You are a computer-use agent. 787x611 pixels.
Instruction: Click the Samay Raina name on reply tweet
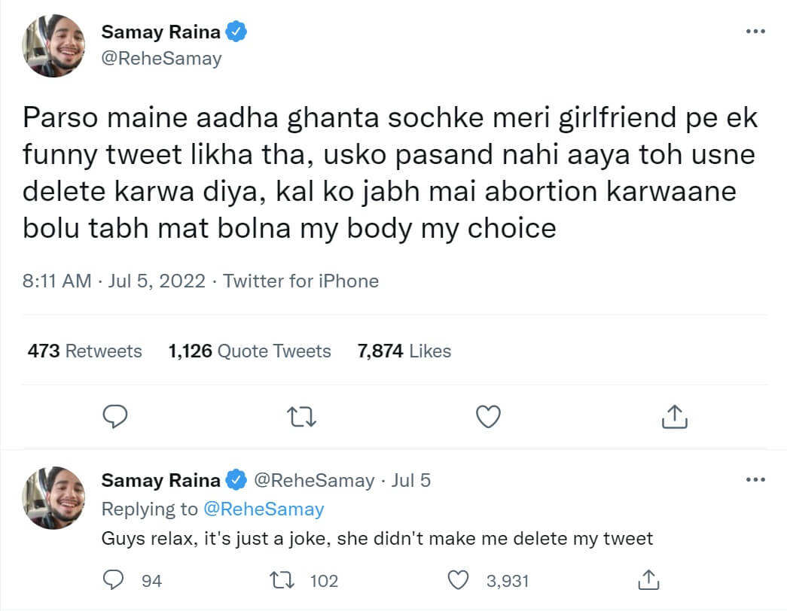(160, 480)
